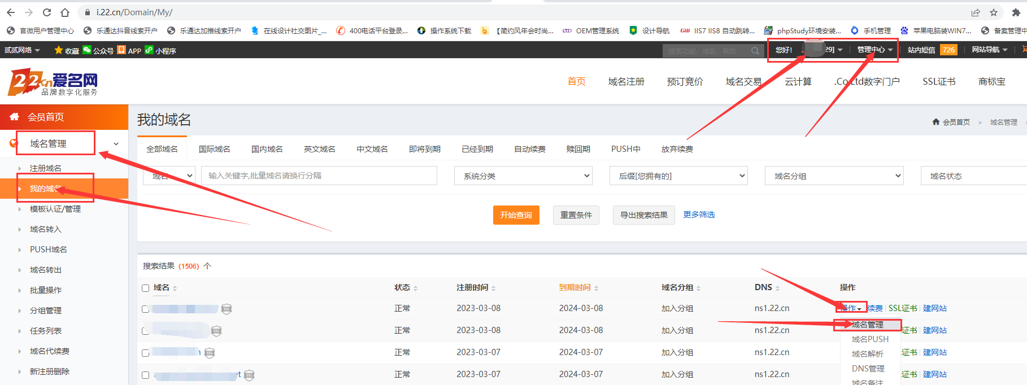This screenshot has width=1027, height=385.
Task: Click the 重置条件 button
Action: 576,215
